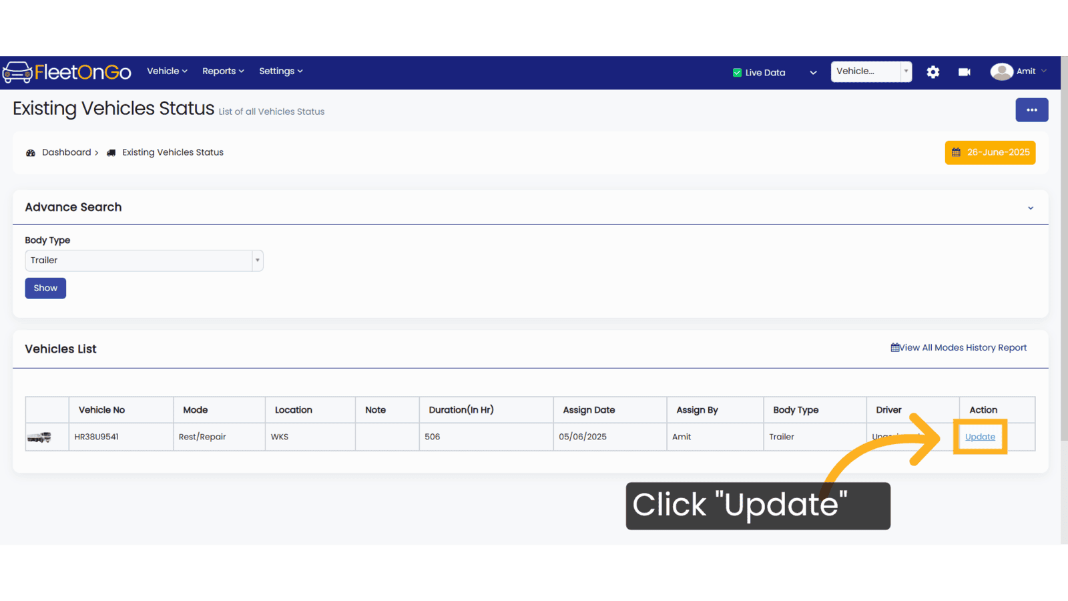Click the user avatar icon

click(1001, 71)
